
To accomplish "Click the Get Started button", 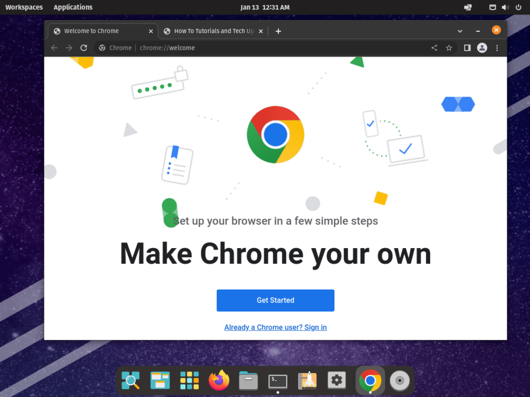I will point(275,300).
